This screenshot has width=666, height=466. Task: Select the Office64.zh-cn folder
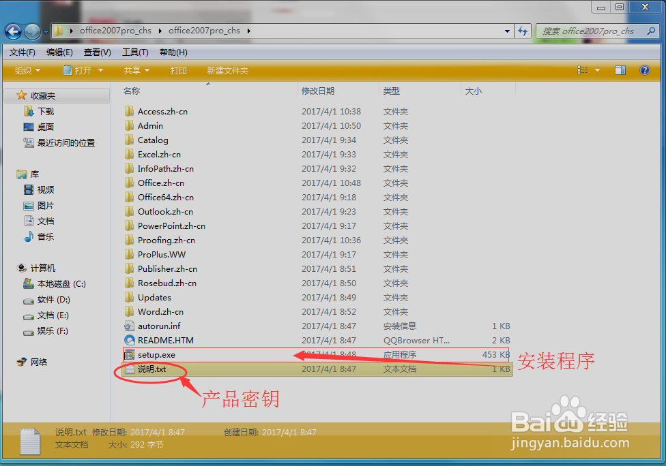(x=166, y=197)
